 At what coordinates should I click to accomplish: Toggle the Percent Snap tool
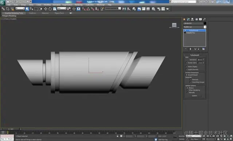[x=93, y=9]
